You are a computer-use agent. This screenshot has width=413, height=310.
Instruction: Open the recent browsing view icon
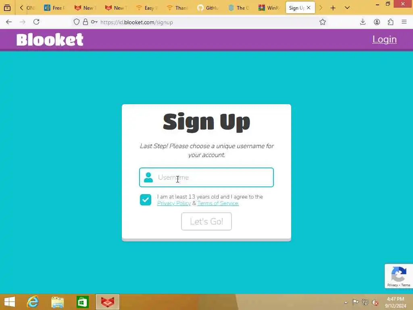(x=7, y=8)
